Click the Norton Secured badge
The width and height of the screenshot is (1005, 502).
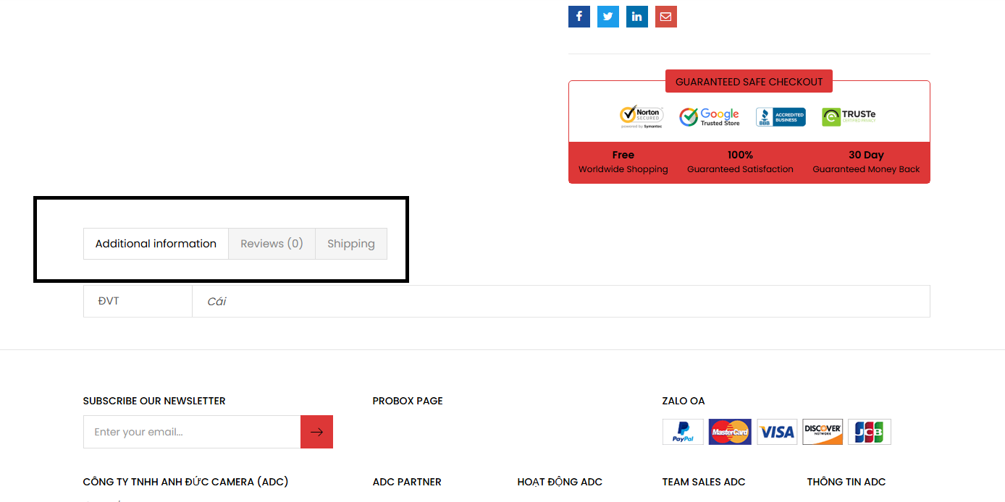click(x=642, y=116)
